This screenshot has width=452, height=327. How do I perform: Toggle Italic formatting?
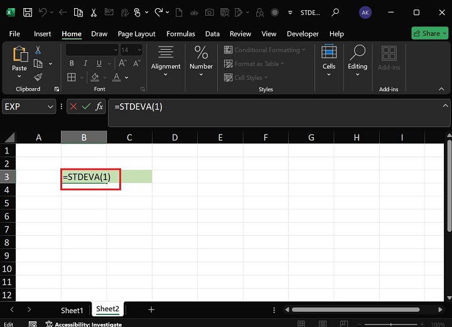coord(85,64)
